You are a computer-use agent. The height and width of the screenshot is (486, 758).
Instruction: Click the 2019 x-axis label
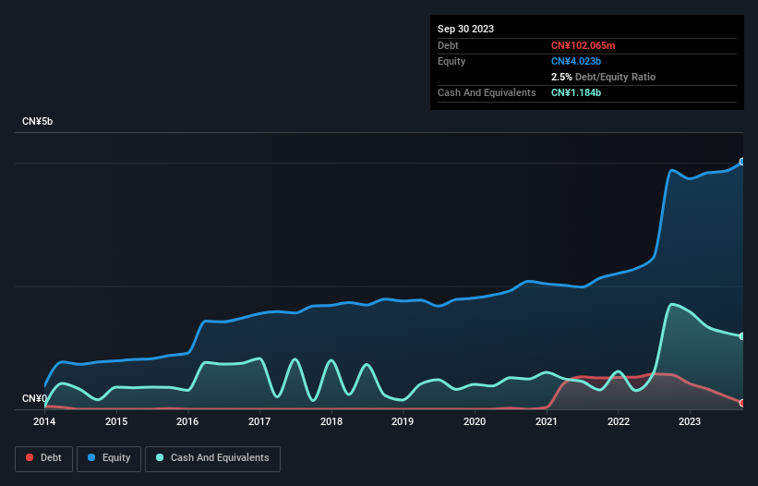[403, 421]
